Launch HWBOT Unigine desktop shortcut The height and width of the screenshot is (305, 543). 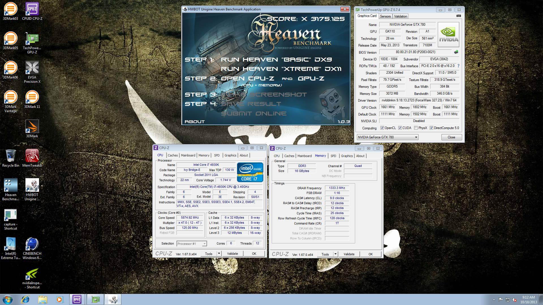[32, 189]
